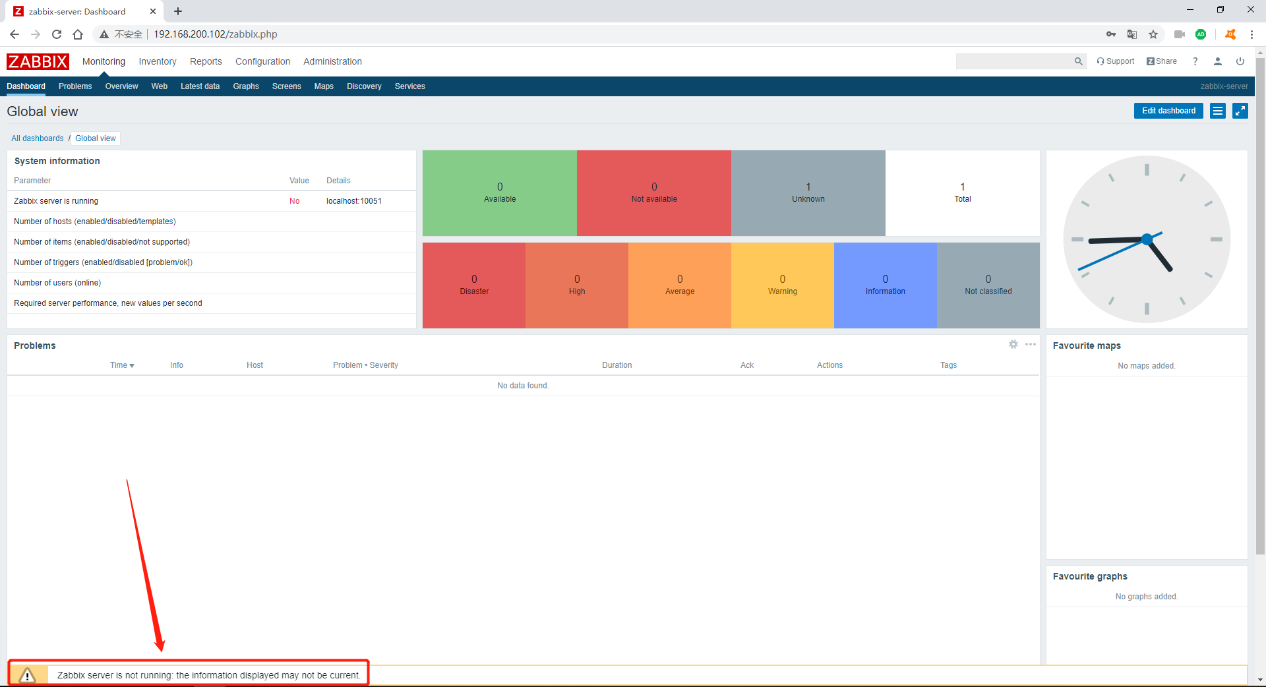Image resolution: width=1266 pixels, height=687 pixels.
Task: Open the Web submenu
Action: point(160,86)
